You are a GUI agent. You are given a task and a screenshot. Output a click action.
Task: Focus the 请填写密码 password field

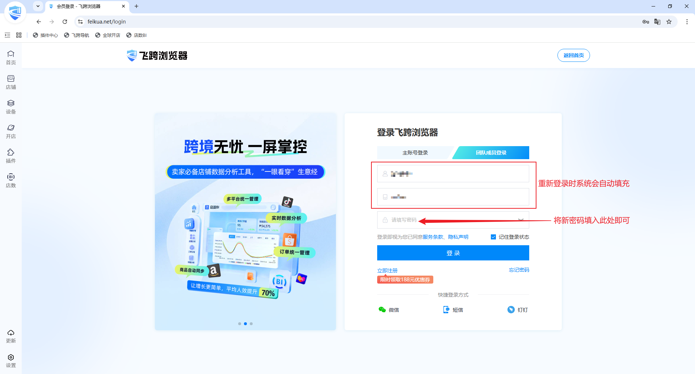453,220
